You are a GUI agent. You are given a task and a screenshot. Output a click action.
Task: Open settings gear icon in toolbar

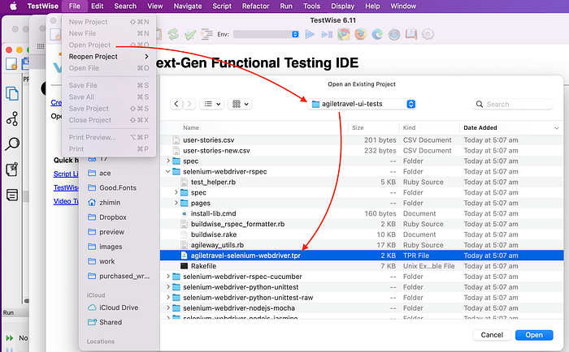pos(428,34)
